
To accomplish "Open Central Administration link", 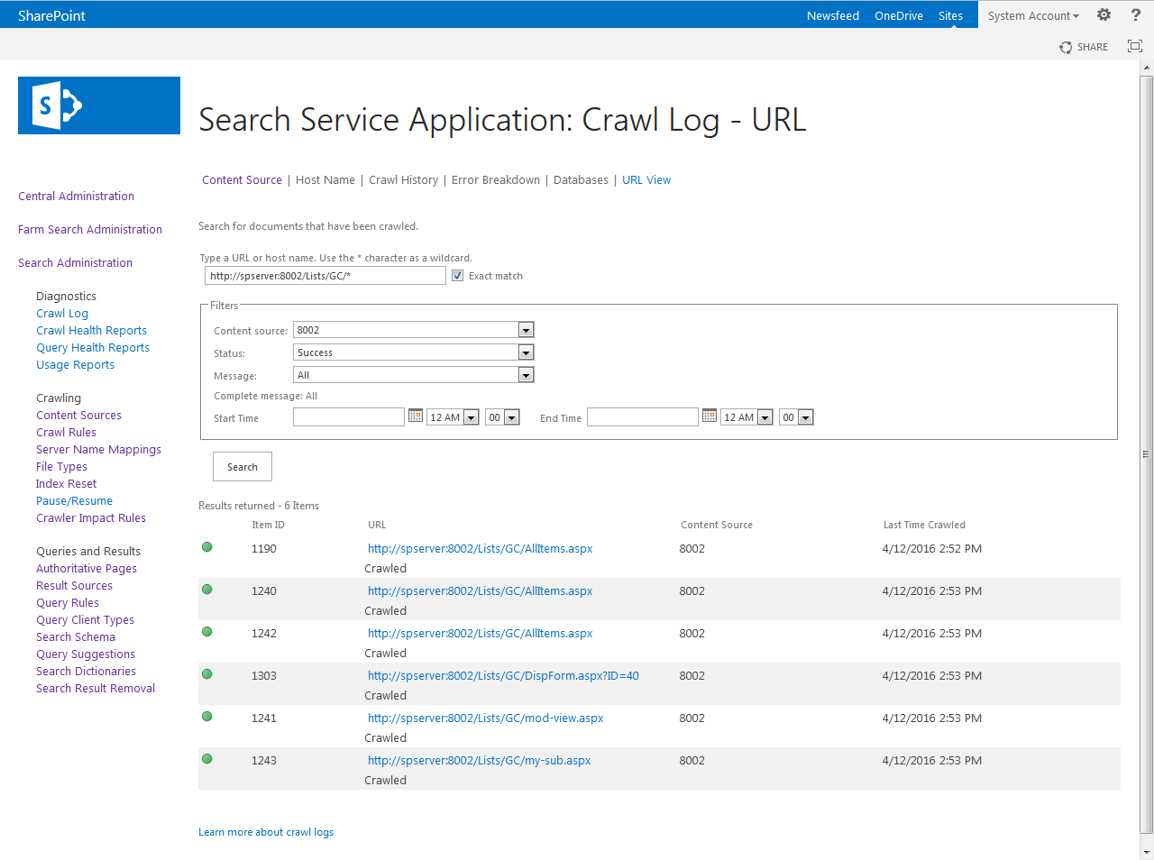I will [76, 196].
